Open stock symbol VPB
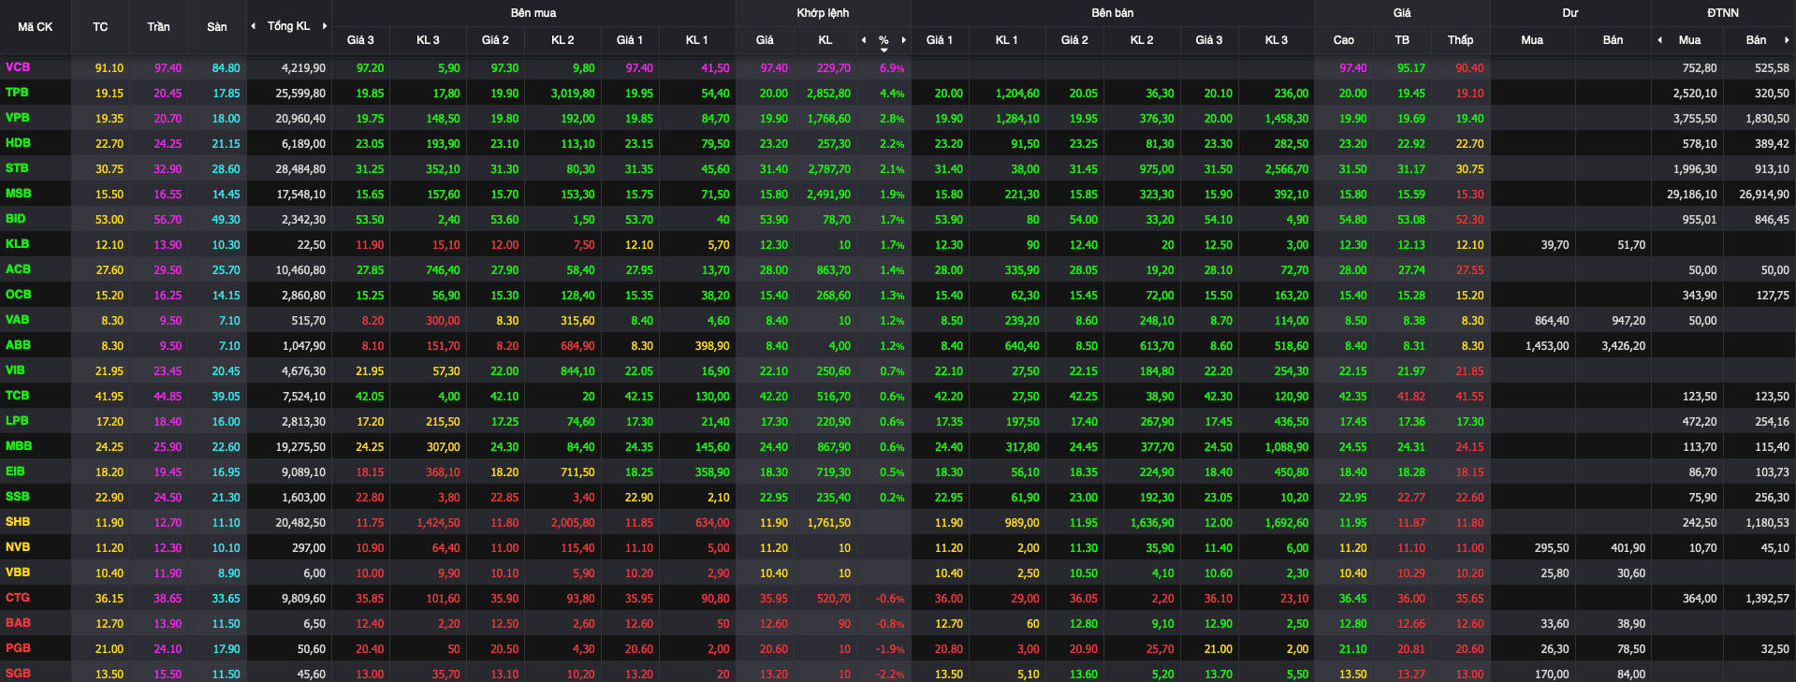This screenshot has width=1796, height=682. (18, 118)
